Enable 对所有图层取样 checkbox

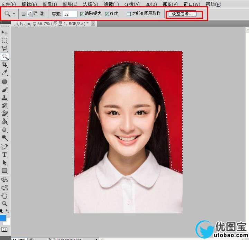[129, 14]
